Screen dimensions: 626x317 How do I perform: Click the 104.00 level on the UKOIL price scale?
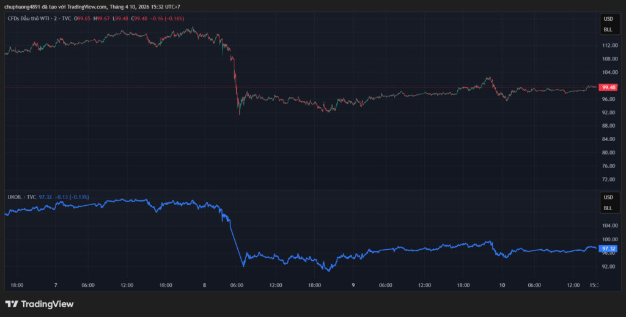tap(608, 225)
